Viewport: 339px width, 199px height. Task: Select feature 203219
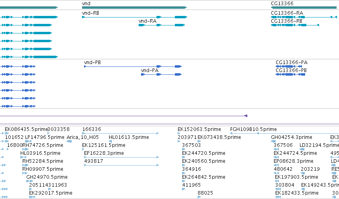[310, 169]
